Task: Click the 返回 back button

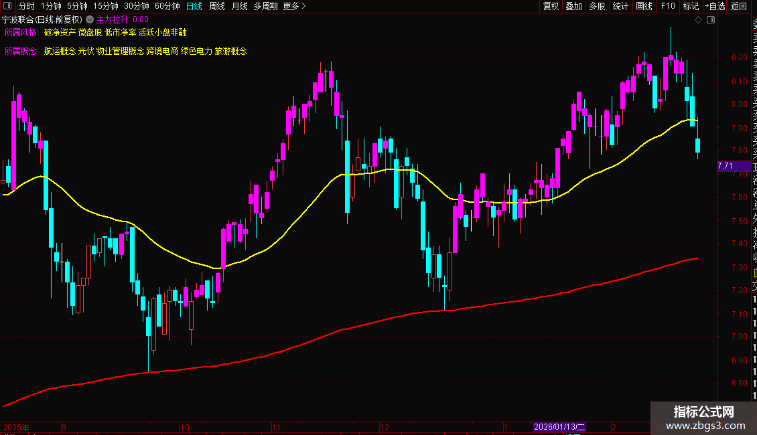Action: click(739, 6)
